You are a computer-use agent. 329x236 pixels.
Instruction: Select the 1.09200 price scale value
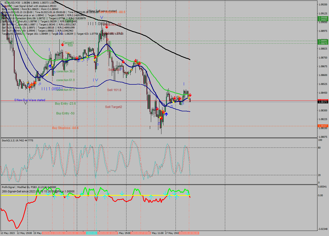(x=323, y=5)
